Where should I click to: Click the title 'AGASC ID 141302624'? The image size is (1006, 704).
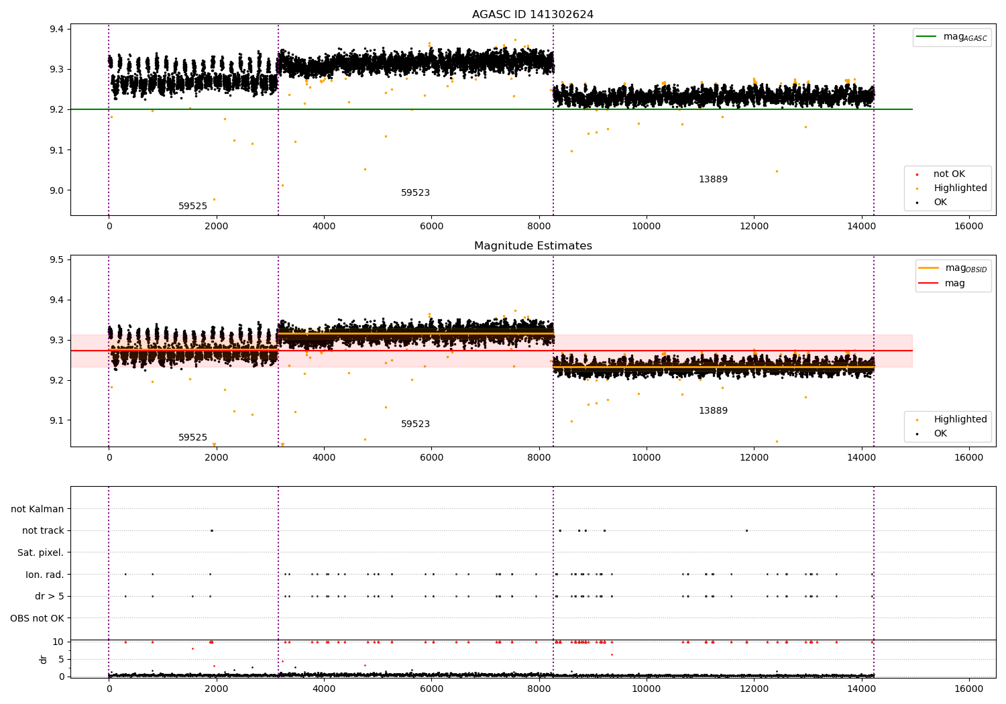coord(533,15)
